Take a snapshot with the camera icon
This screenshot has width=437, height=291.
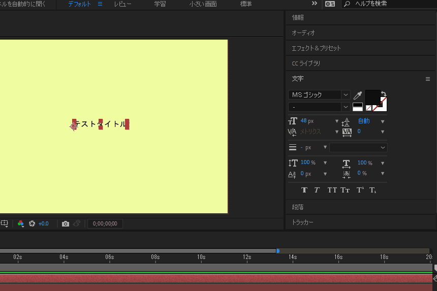[x=66, y=223]
